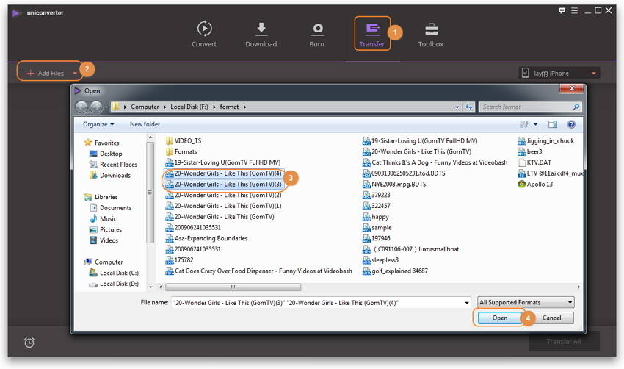Select the beer3 file icon

(x=522, y=151)
